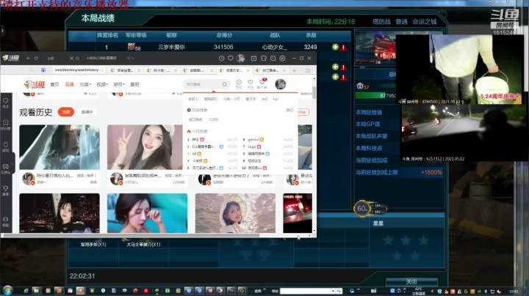Open the night city girl thumbnail
The image size is (529, 296).
click(60, 213)
